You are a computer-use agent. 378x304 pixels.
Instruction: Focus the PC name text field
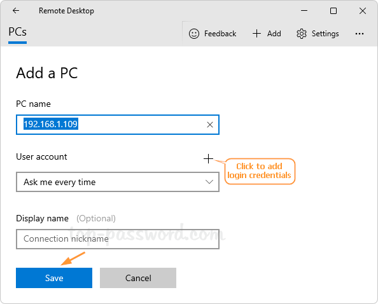pyautogui.click(x=118, y=125)
